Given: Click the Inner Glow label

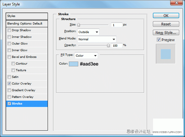Looking at the screenshot, I should tap(20, 50).
